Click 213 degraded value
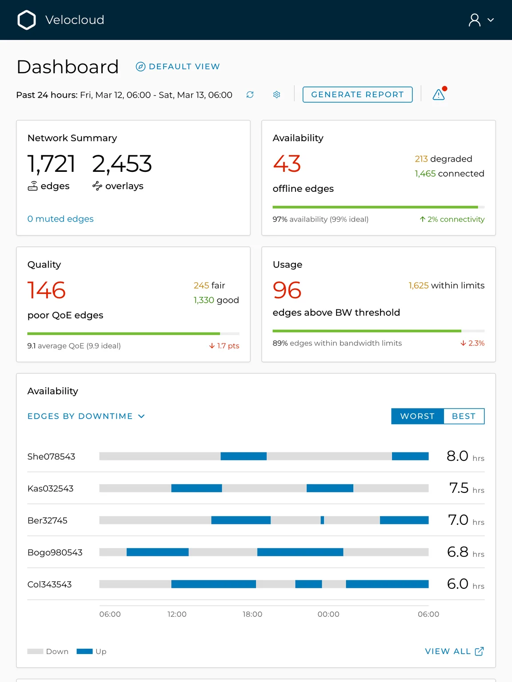Viewport: 512px width, 682px height. coord(421,159)
